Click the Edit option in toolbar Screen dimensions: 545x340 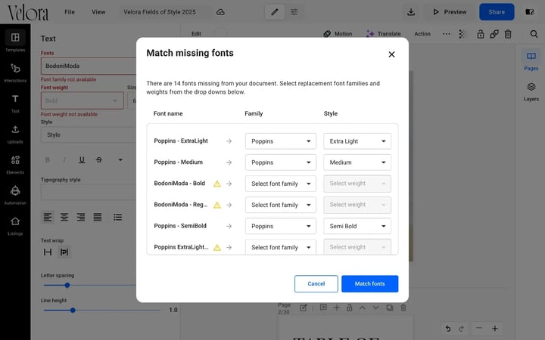196,34
